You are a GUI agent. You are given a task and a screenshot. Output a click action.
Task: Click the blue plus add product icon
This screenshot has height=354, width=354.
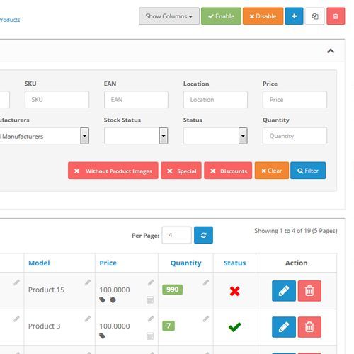(x=294, y=16)
